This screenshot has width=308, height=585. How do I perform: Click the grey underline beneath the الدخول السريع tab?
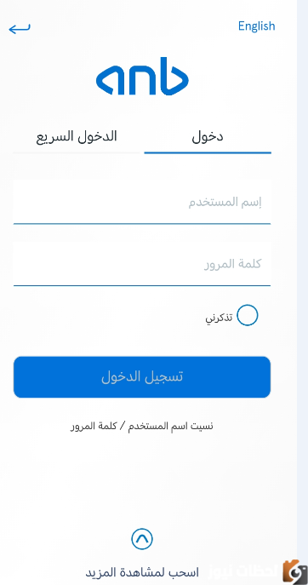coord(77,152)
